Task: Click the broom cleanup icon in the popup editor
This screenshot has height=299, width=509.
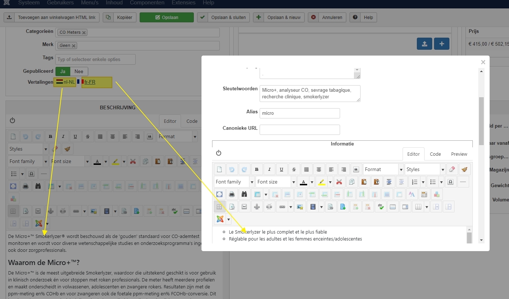Action: coord(464,169)
